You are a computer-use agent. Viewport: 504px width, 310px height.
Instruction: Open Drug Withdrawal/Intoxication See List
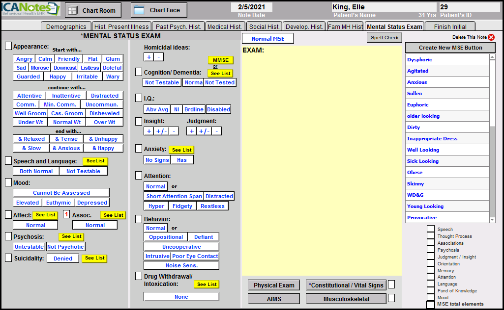pyautogui.click(x=207, y=284)
